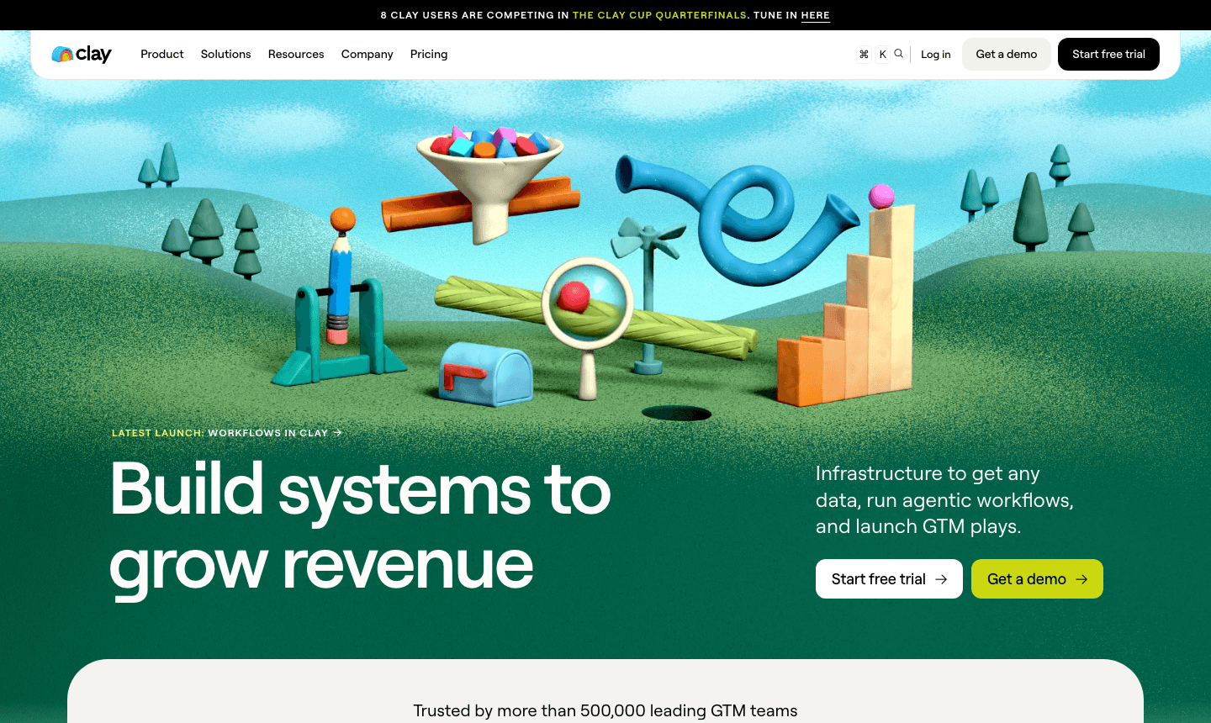The image size is (1211, 723).
Task: Click the Infrastructure to get any data paragraph
Action: [x=944, y=500]
